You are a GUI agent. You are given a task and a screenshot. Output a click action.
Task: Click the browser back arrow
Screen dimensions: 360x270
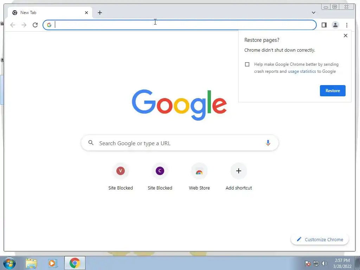coord(13,25)
